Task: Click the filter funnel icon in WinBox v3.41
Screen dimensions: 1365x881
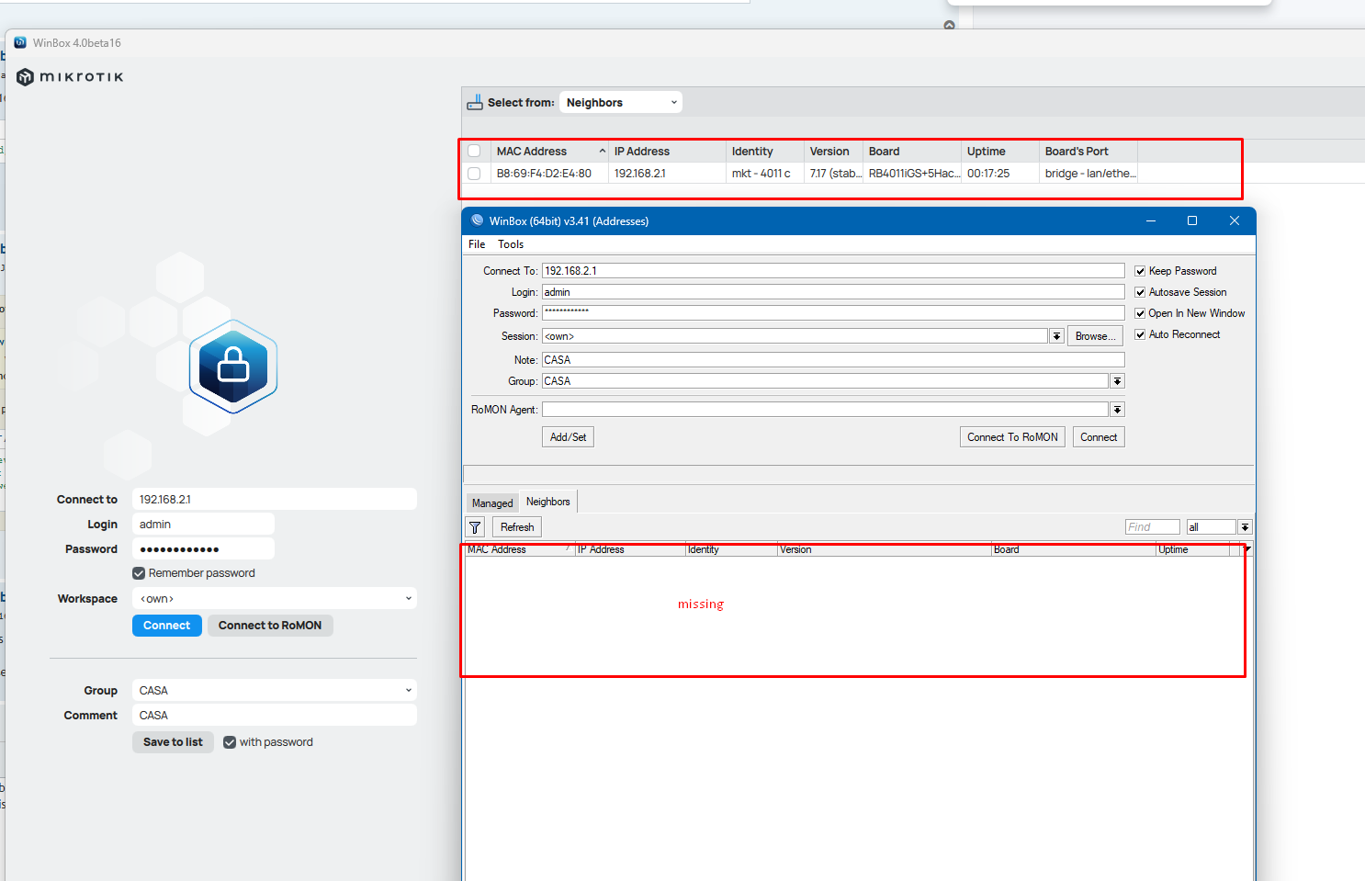Action: [x=475, y=527]
